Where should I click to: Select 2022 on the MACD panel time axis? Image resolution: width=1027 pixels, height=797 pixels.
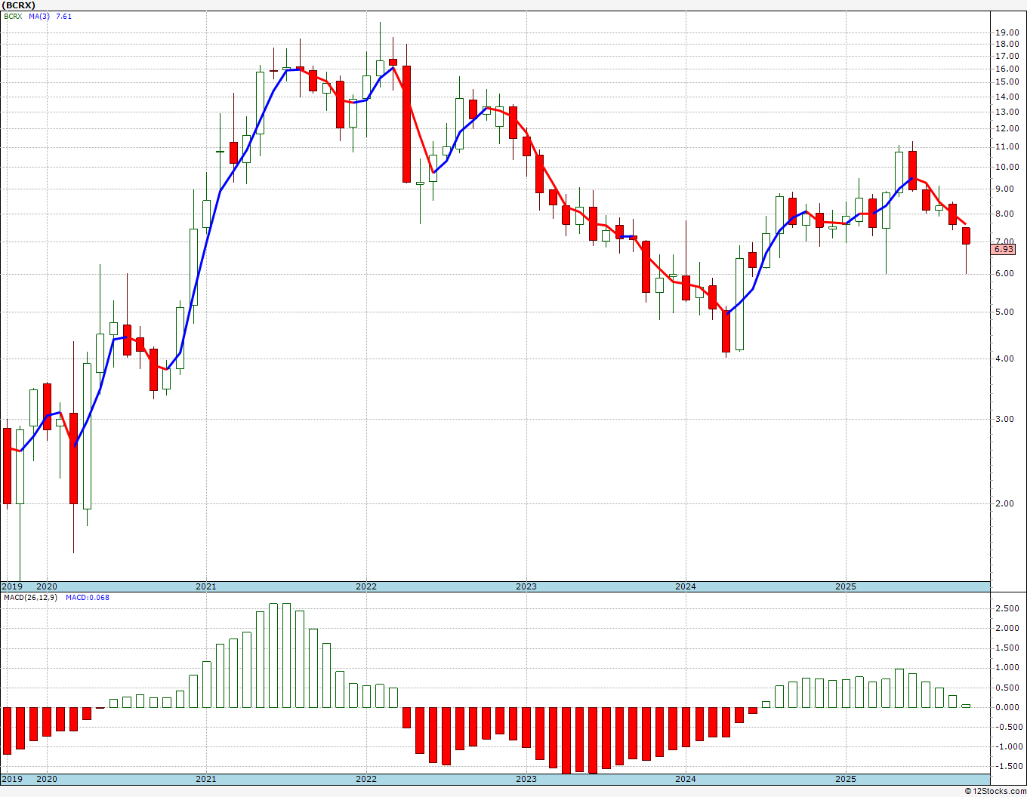(x=366, y=779)
